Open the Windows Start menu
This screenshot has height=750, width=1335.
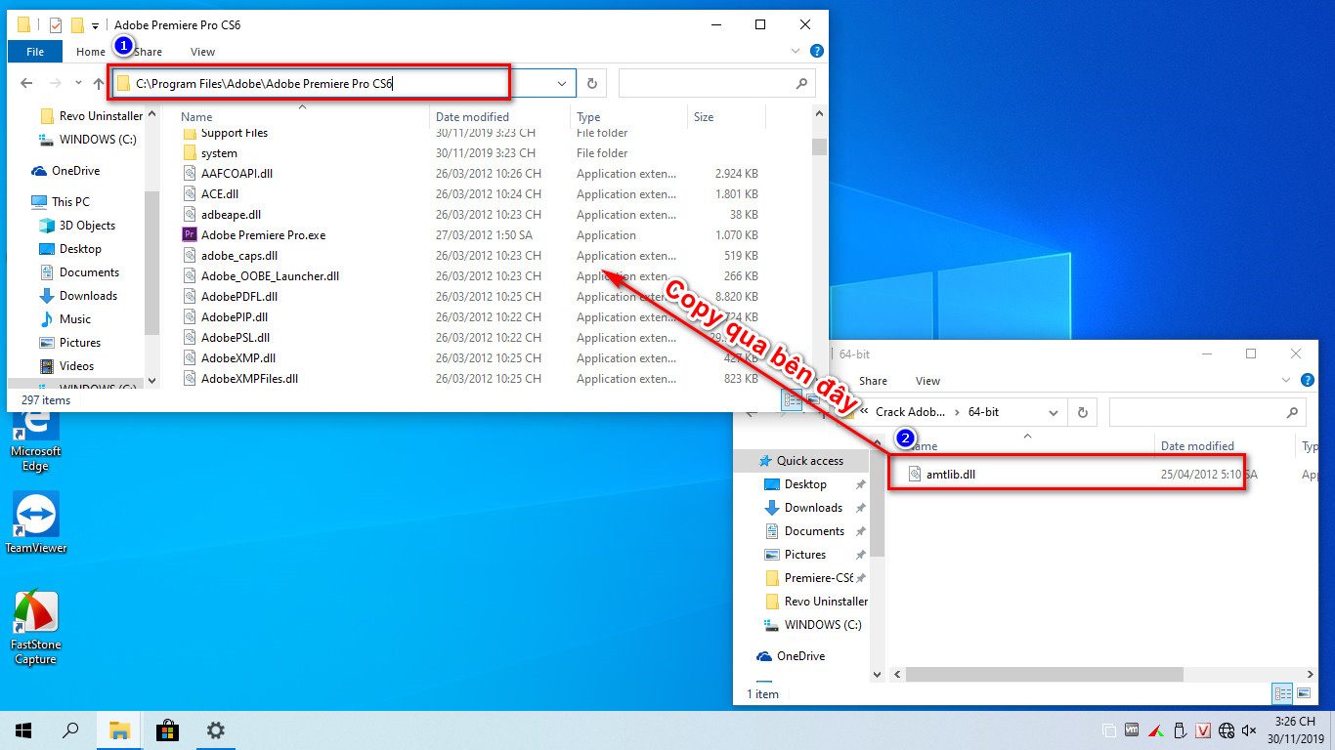[23, 730]
